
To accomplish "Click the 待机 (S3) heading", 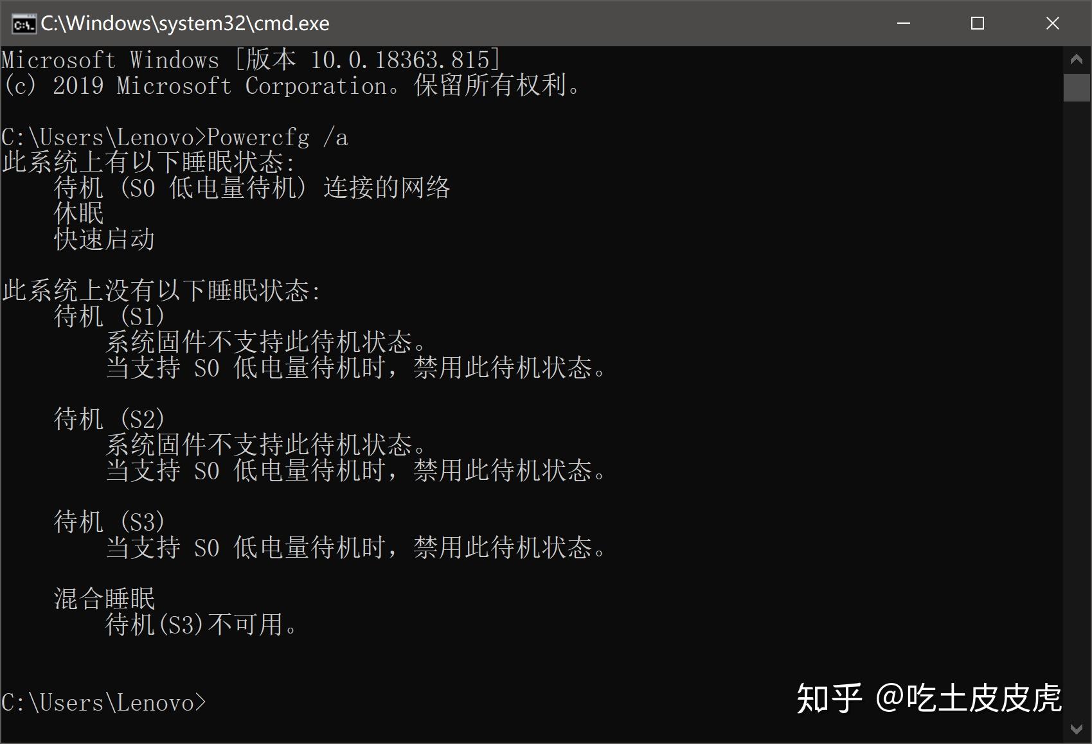I will [x=109, y=522].
